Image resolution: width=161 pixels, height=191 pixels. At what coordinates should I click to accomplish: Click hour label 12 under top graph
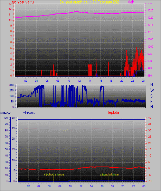(x=79, y=81)
